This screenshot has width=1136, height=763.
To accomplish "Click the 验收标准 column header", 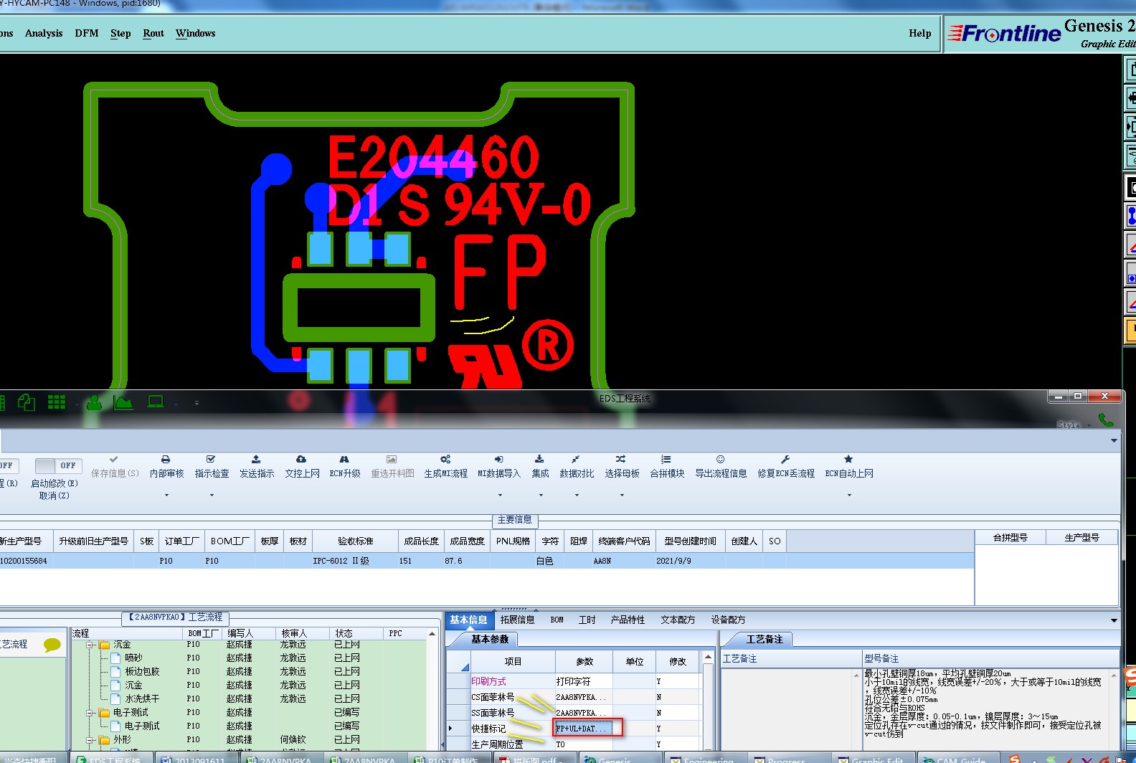I will (x=356, y=541).
